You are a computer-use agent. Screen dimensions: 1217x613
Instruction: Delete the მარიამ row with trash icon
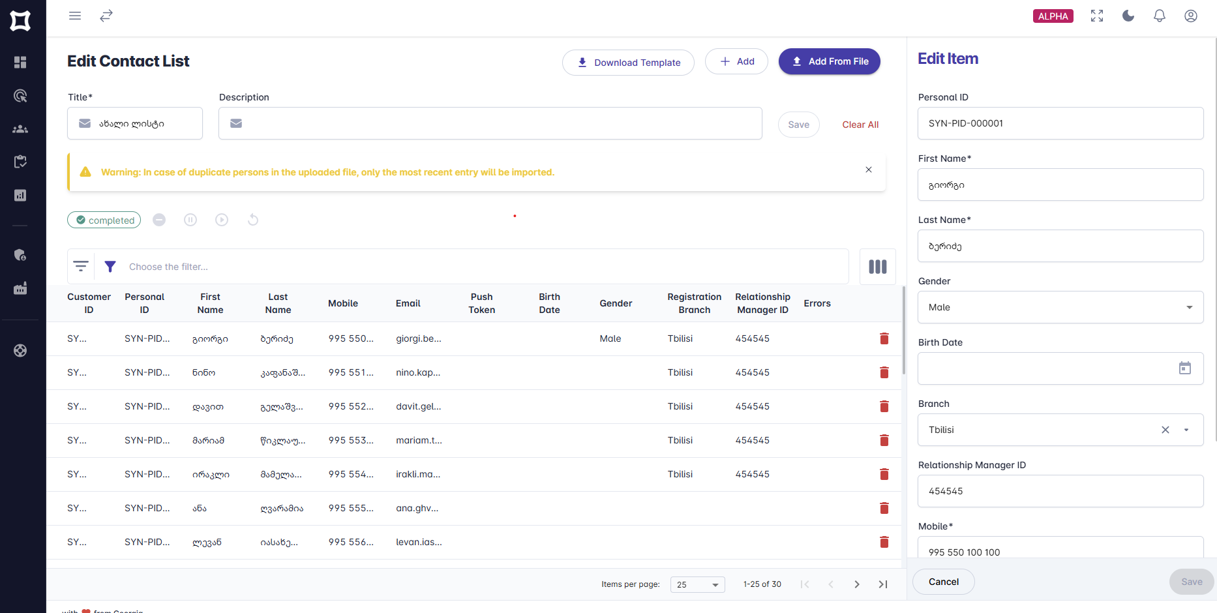click(884, 440)
